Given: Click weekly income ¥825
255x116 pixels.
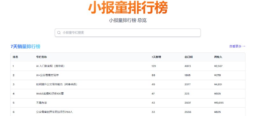Looking at the screenshot, I should (217, 112).
